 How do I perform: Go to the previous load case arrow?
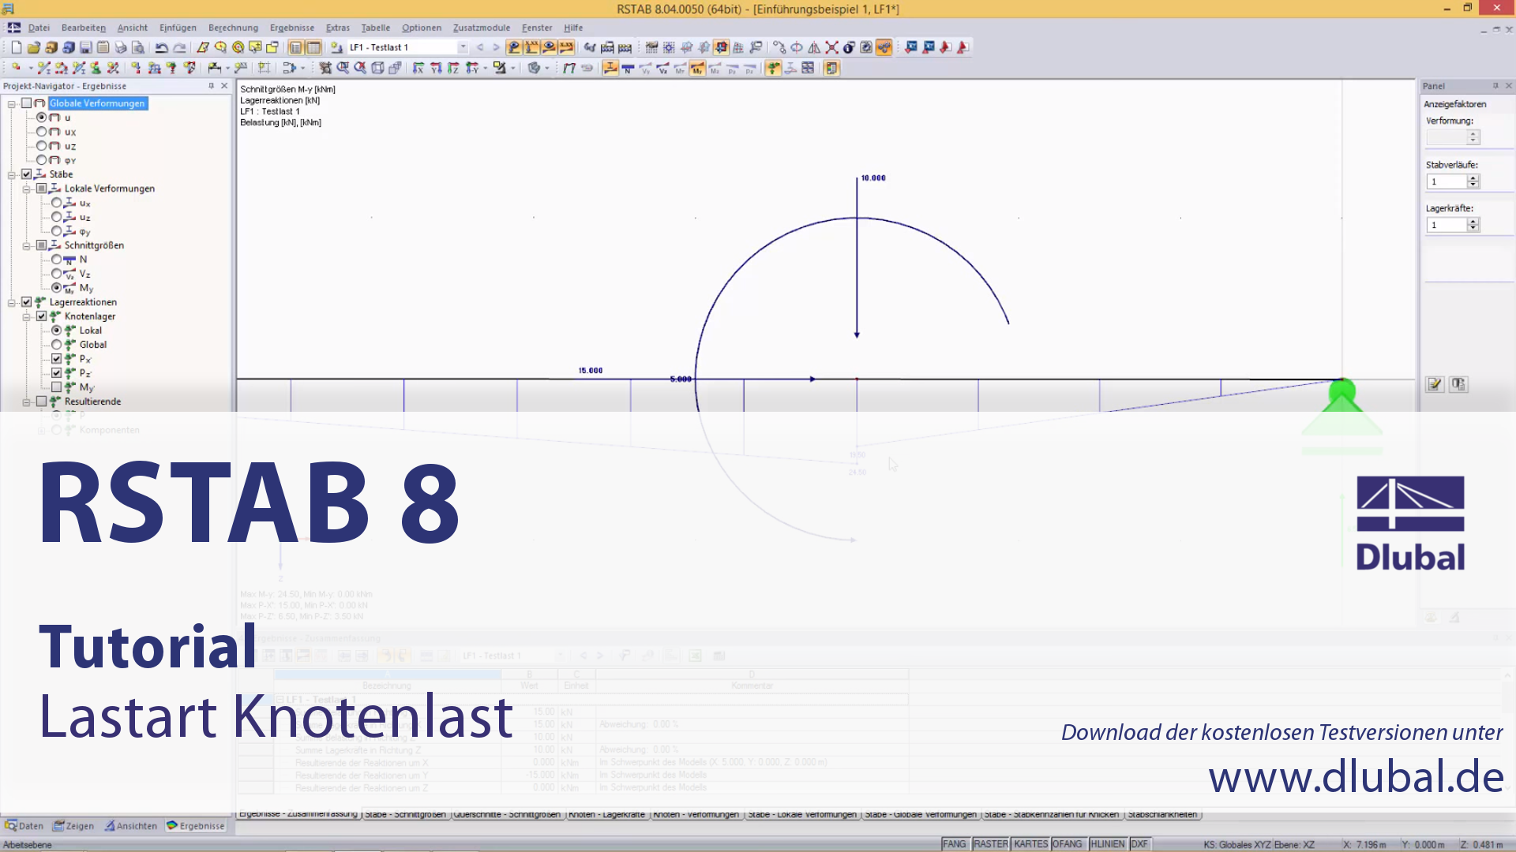click(x=480, y=47)
